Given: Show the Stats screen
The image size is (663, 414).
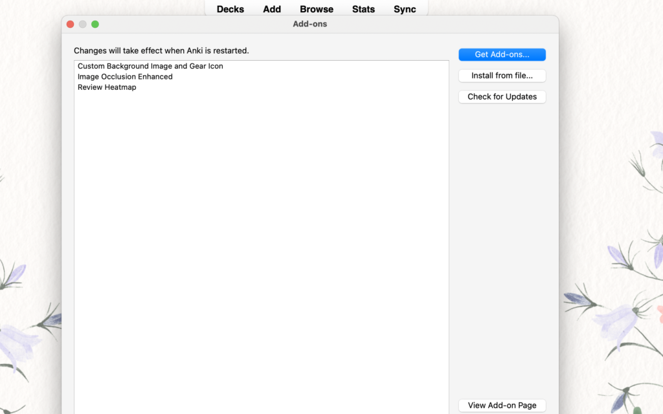Looking at the screenshot, I should click(363, 9).
